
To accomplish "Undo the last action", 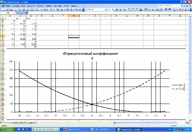I will coord(51,10).
